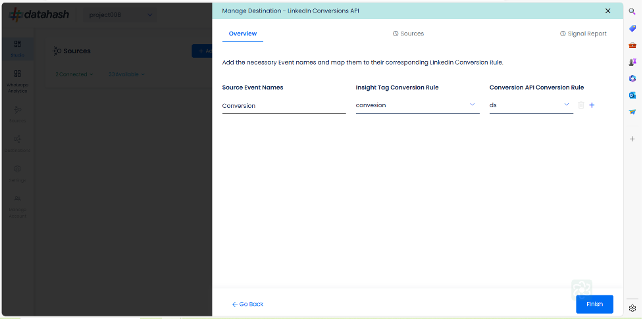Open the Overview tab
Screen dimensions: 643x319
tap(243, 34)
